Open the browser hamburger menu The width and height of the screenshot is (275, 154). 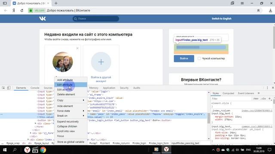point(242,3)
